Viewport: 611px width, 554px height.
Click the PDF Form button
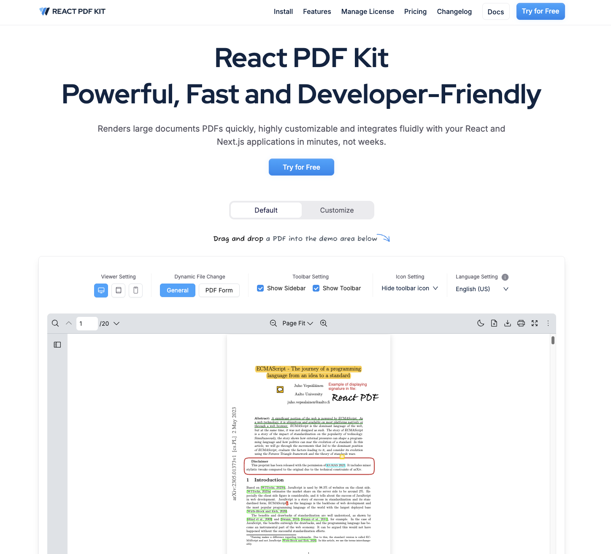219,290
